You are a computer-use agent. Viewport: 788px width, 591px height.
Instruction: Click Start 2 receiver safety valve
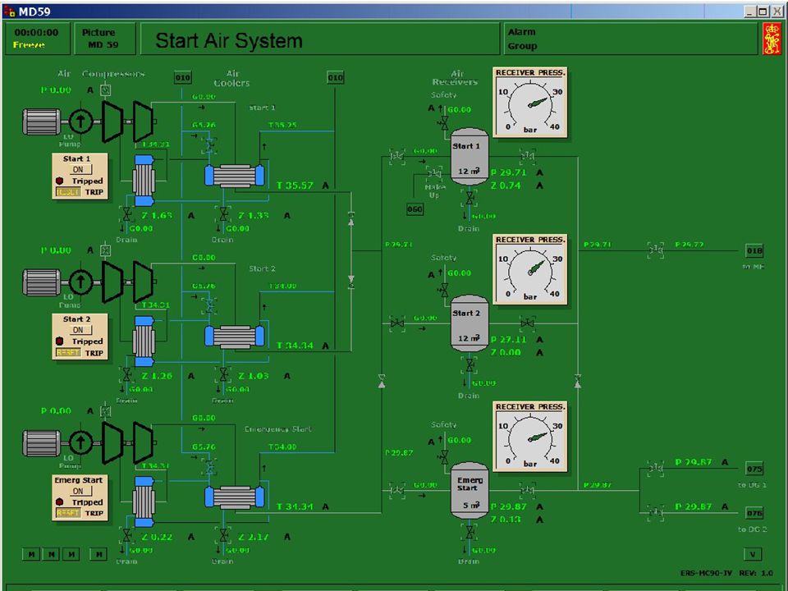(444, 290)
